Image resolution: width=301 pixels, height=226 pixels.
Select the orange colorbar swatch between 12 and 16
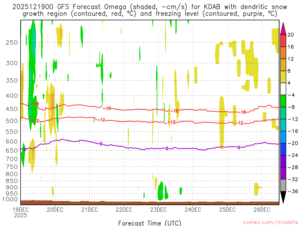[x=283, y=53]
